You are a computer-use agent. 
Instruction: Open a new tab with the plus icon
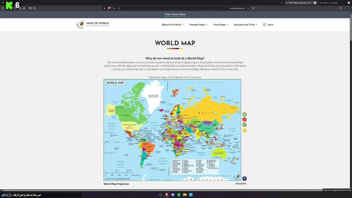coord(281,3)
